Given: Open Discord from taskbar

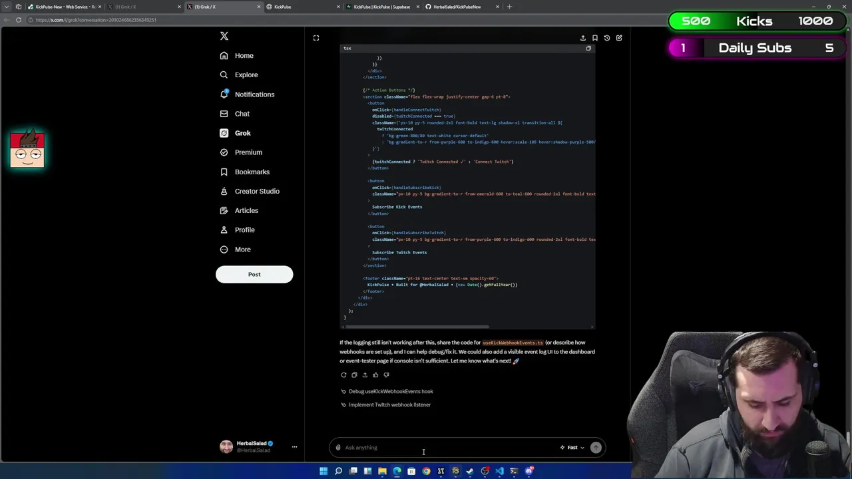Looking at the screenshot, I should (x=529, y=471).
